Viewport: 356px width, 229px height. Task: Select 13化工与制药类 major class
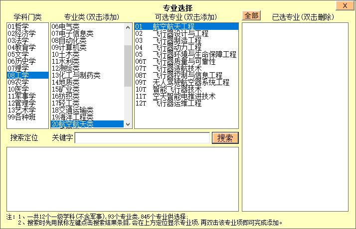point(76,75)
